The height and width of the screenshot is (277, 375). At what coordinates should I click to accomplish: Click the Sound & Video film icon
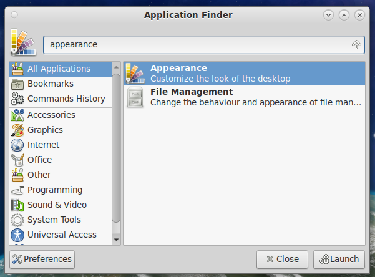pos(17,205)
